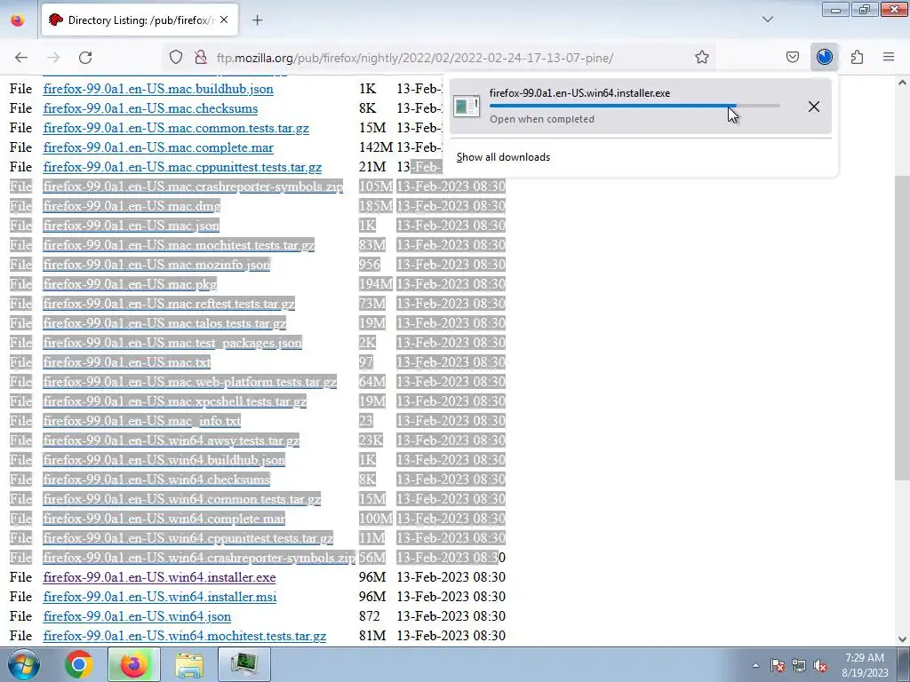
Task: Click the downloading installer file icon
Action: tap(466, 107)
